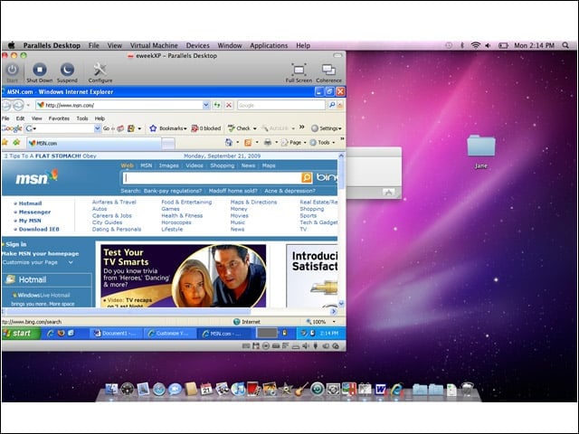Click the IE horizontal scrollbar right arrow
579x434 pixels.
pyautogui.click(x=334, y=311)
